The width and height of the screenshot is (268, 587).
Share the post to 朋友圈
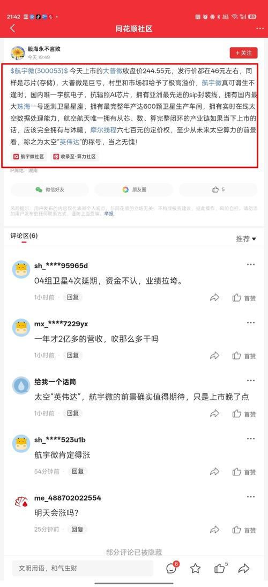coord(134,189)
